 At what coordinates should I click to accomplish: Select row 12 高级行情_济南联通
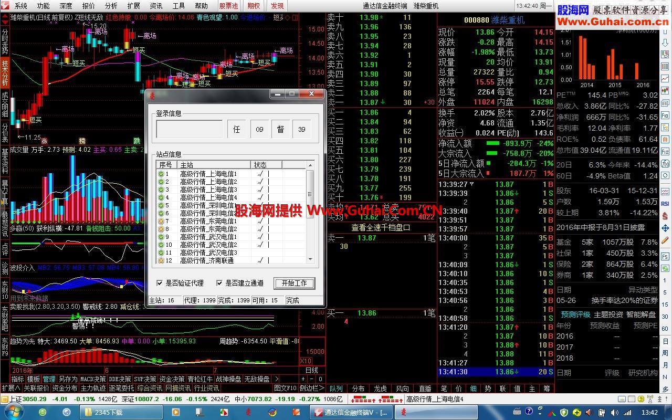(231, 260)
